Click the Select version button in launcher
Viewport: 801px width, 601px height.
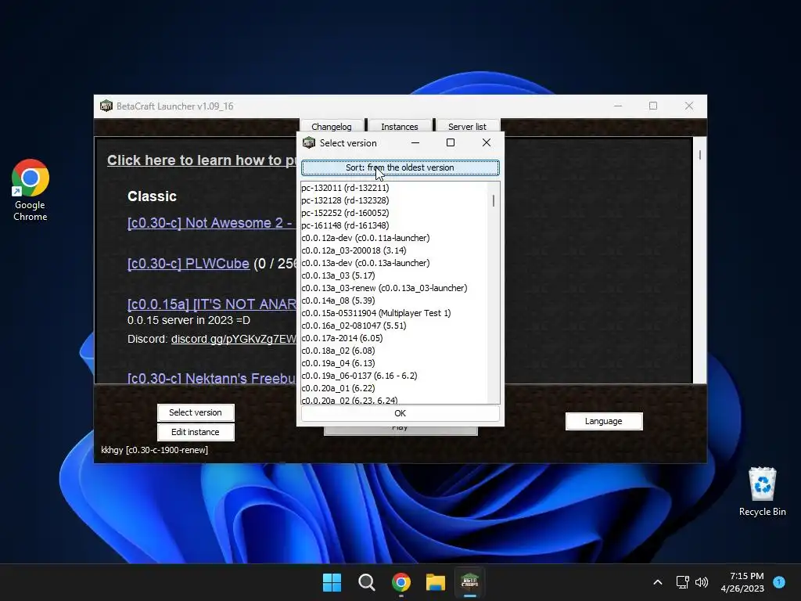pyautogui.click(x=196, y=412)
